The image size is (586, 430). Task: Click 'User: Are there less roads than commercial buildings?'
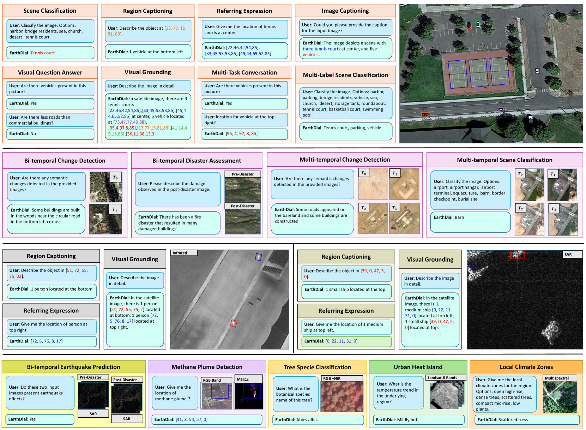(x=50, y=120)
